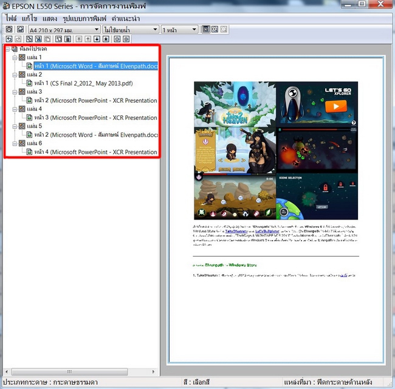The width and height of the screenshot is (395, 389).
Task: Click status text แหล่งที่มา : ฟีดกระดาษด้านหลัง
Action: pyautogui.click(x=328, y=382)
